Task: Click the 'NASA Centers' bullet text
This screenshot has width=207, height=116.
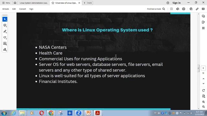Action: coord(53,47)
